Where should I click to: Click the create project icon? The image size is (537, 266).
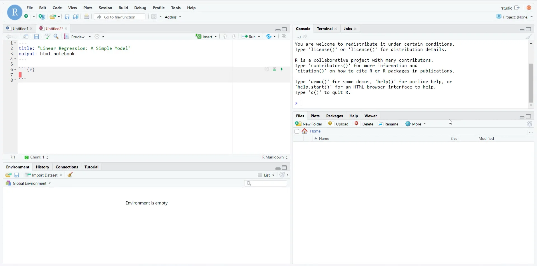[x=42, y=17]
